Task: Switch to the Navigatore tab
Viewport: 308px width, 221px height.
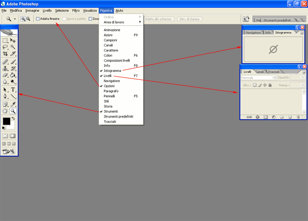Action: (x=253, y=33)
